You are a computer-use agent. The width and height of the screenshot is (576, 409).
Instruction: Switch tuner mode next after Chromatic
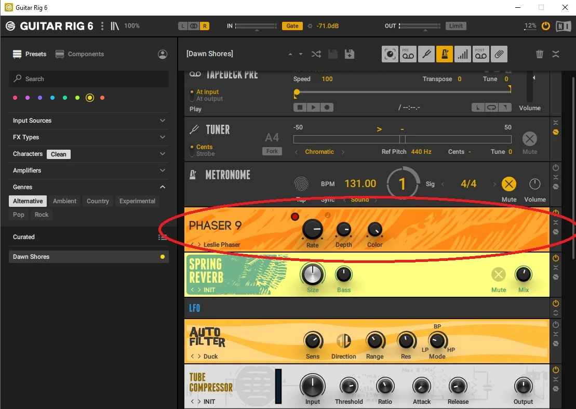coord(343,152)
